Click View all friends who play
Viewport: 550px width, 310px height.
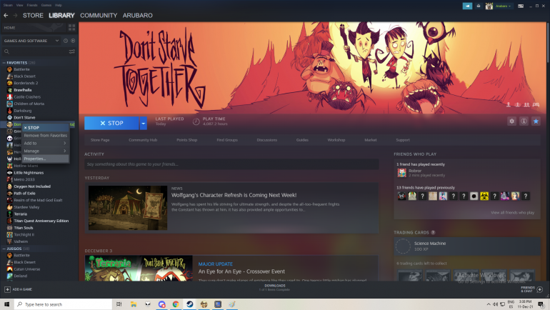pyautogui.click(x=512, y=213)
